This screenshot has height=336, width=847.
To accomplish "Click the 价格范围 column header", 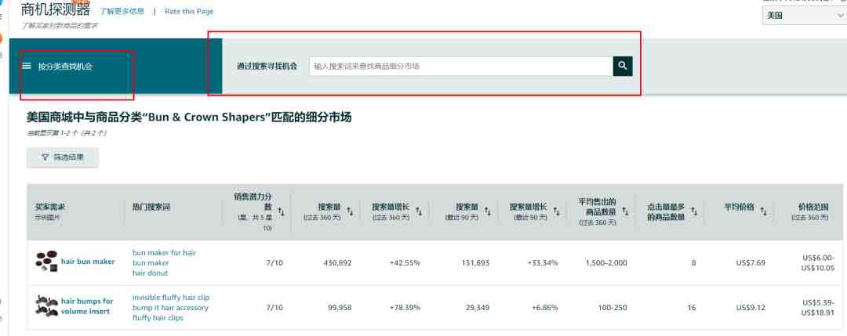I will click(813, 207).
